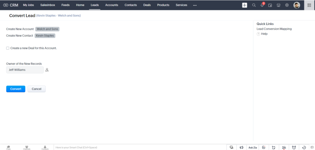
Task: Open the Help link
Action: tap(264, 34)
